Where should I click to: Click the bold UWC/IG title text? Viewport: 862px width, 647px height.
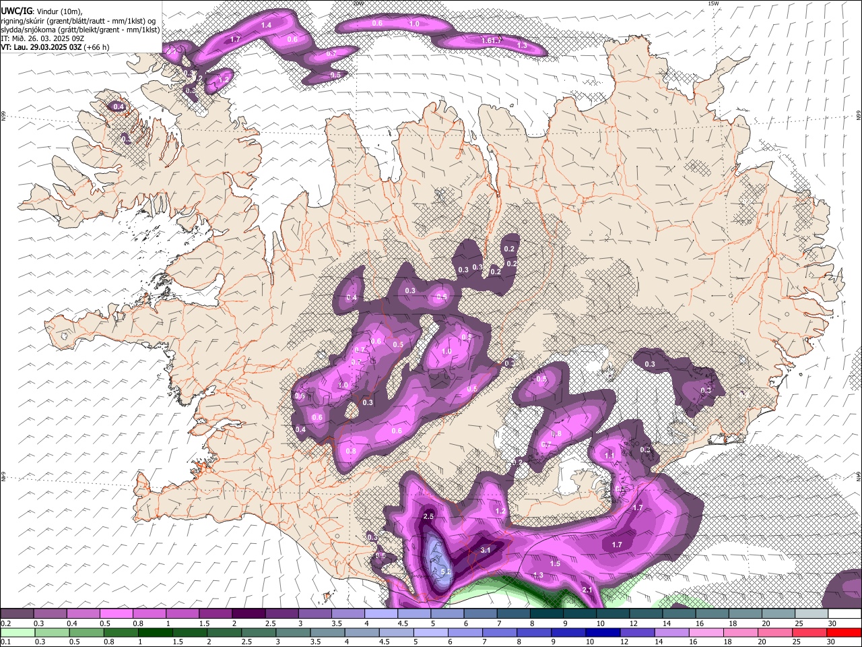pos(16,11)
